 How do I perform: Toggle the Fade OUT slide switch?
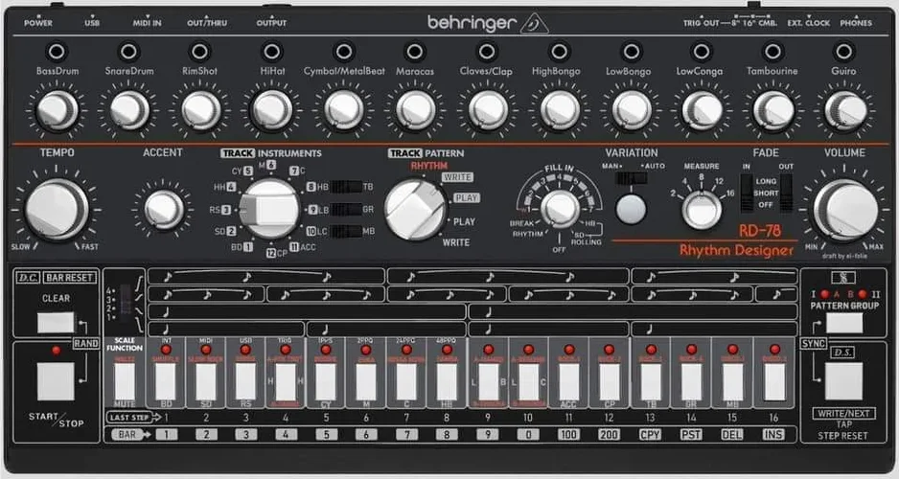[x=786, y=194]
